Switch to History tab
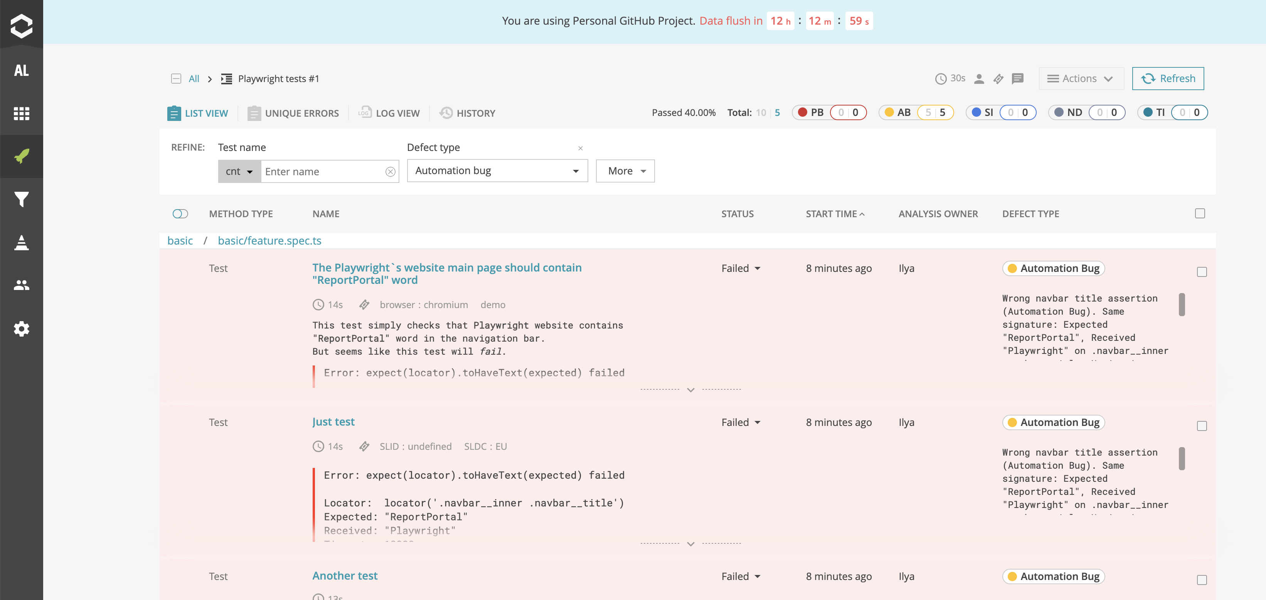Screen dimensions: 1266x600 [x=467, y=113]
